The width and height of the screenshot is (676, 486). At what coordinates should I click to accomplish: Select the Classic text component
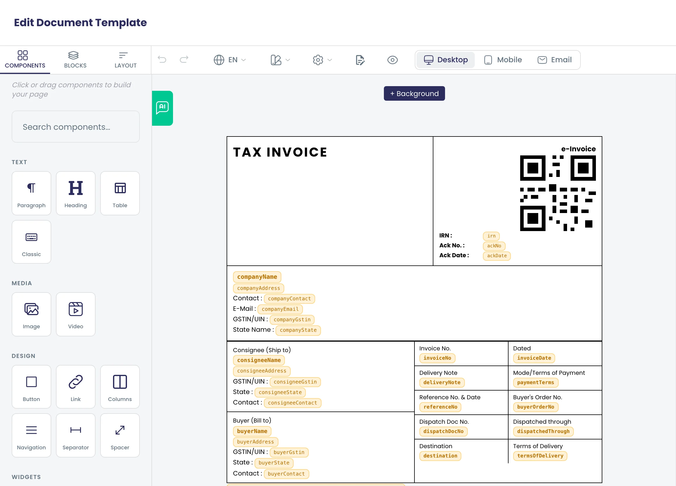pos(31,242)
